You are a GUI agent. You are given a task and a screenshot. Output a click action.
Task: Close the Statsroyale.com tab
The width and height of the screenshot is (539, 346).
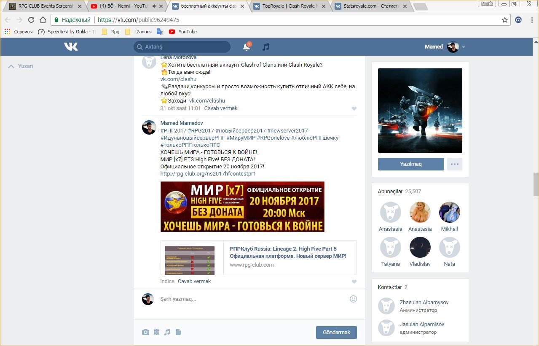(x=405, y=6)
